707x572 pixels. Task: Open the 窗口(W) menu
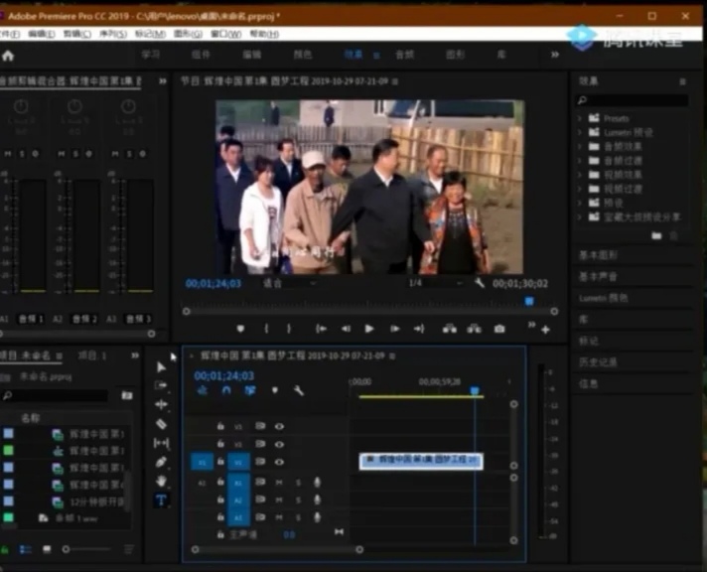[224, 34]
